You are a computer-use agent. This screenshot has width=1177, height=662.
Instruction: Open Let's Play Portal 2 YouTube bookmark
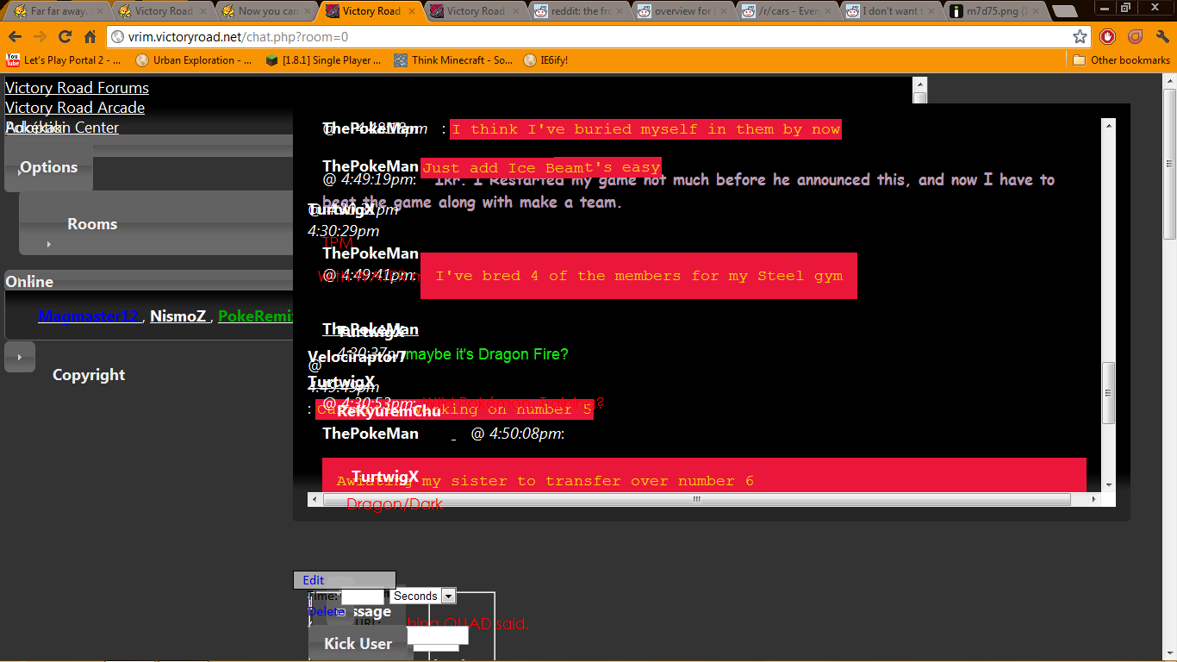[64, 60]
